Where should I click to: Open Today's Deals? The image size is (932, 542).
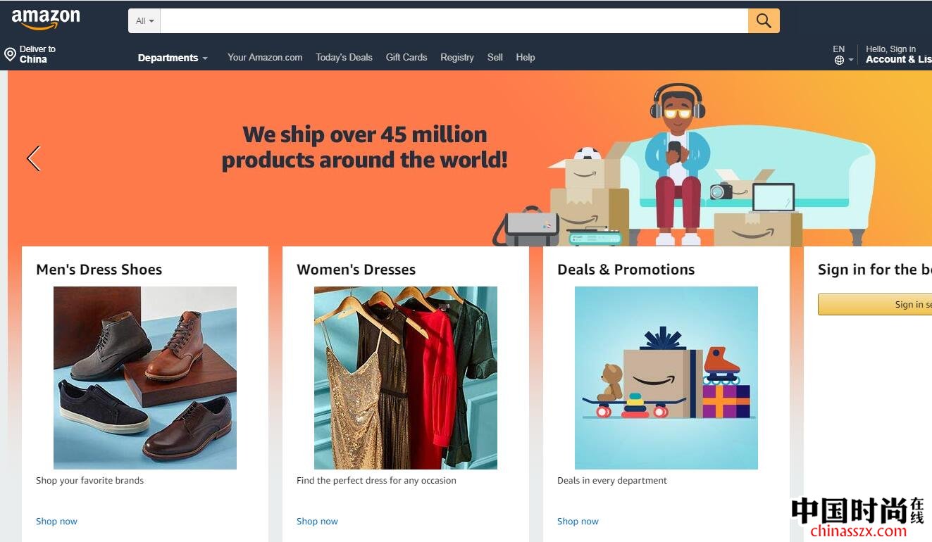click(344, 58)
